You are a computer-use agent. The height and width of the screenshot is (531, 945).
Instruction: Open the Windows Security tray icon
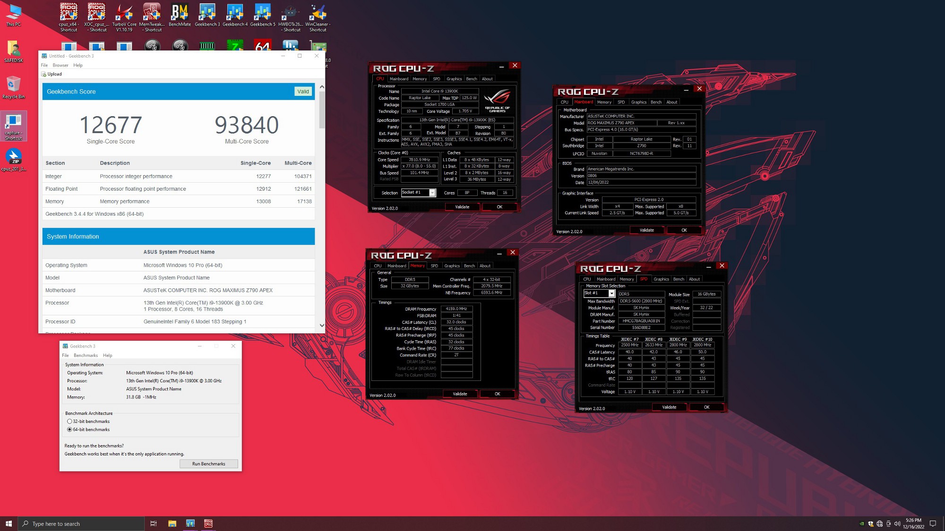pyautogui.click(x=871, y=523)
